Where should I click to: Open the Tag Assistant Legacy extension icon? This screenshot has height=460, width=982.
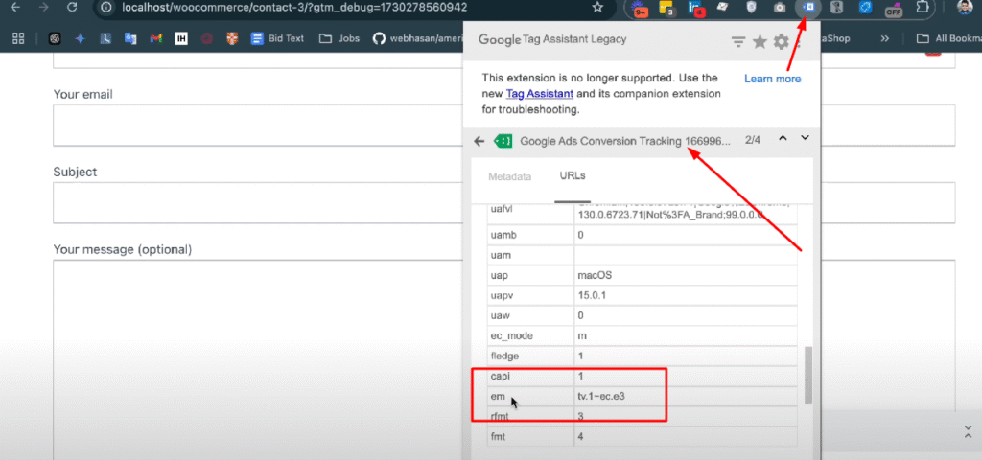(x=807, y=8)
